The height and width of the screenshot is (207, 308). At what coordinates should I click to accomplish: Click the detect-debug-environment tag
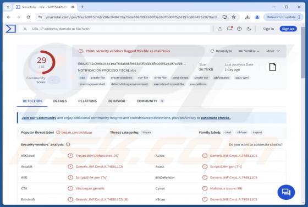click(x=129, y=84)
